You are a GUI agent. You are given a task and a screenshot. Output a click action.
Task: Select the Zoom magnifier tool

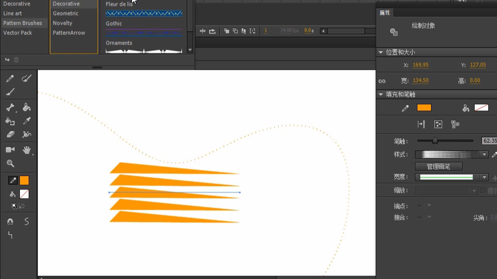point(10,164)
